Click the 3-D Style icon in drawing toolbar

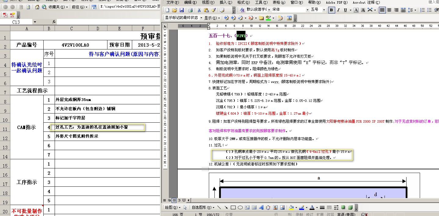coord(350,207)
